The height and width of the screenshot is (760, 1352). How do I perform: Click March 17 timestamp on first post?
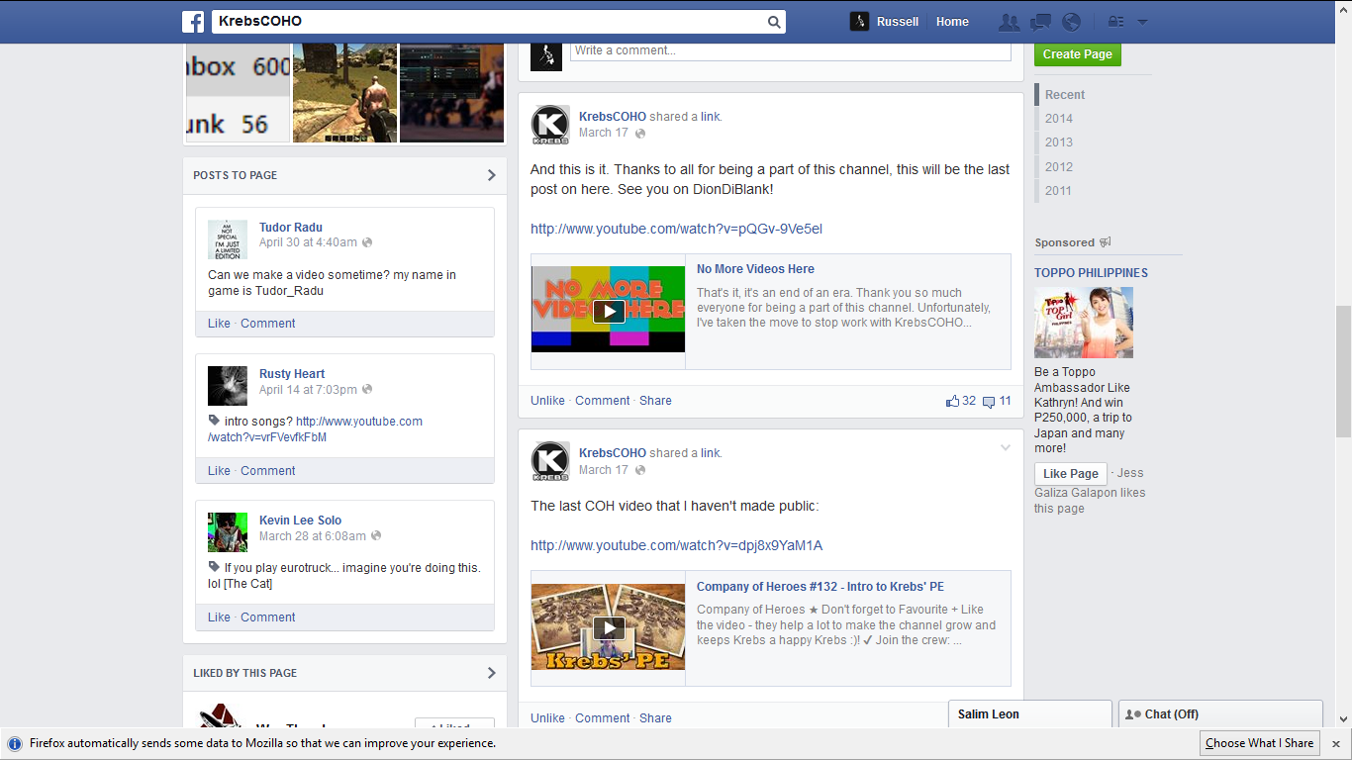pyautogui.click(x=603, y=133)
